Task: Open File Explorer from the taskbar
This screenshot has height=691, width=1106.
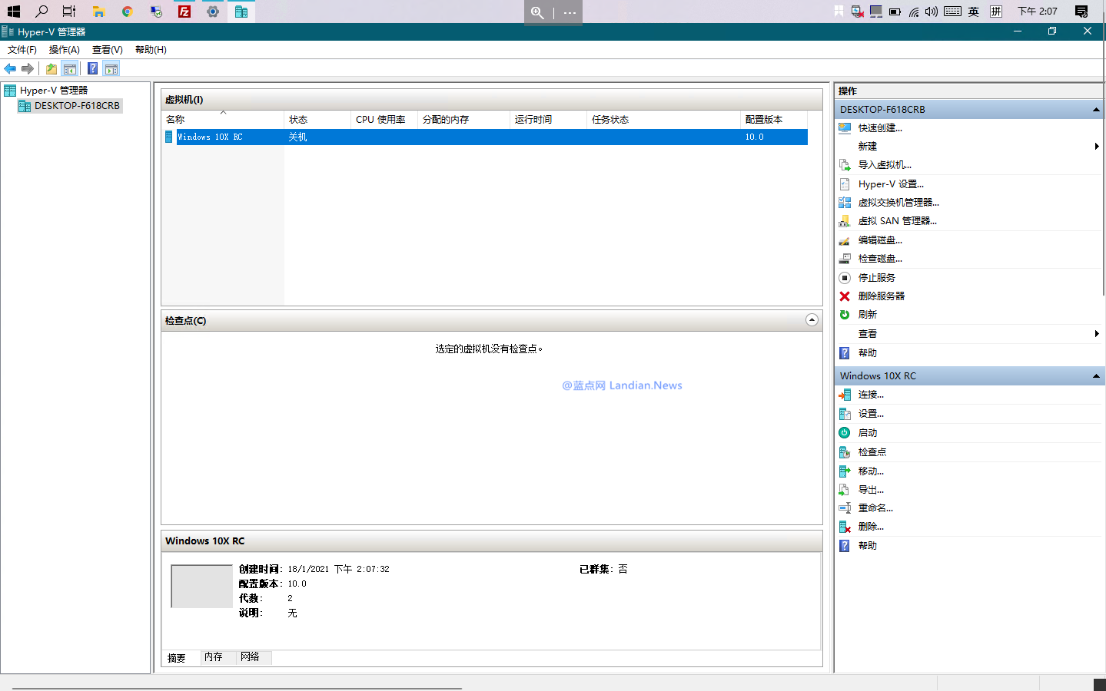Action: [x=98, y=12]
